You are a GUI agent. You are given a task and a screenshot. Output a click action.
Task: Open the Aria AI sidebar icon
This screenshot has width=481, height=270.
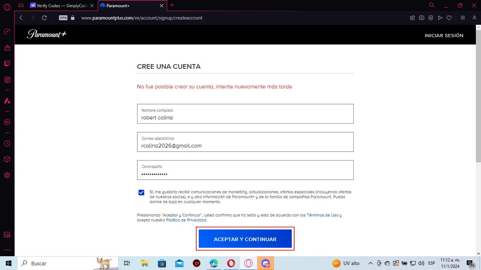(7, 101)
